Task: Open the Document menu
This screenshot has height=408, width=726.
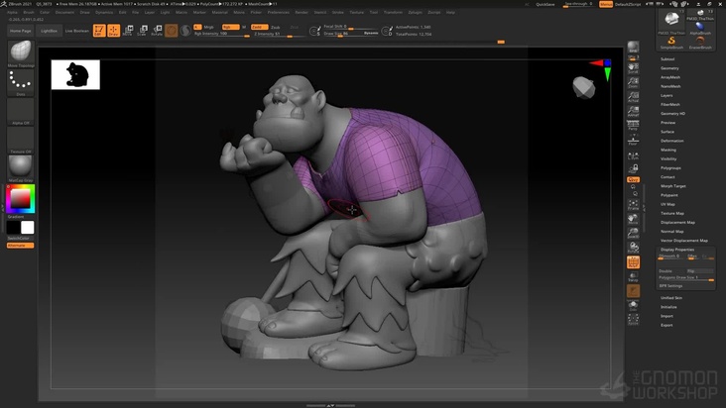Action: click(x=64, y=13)
